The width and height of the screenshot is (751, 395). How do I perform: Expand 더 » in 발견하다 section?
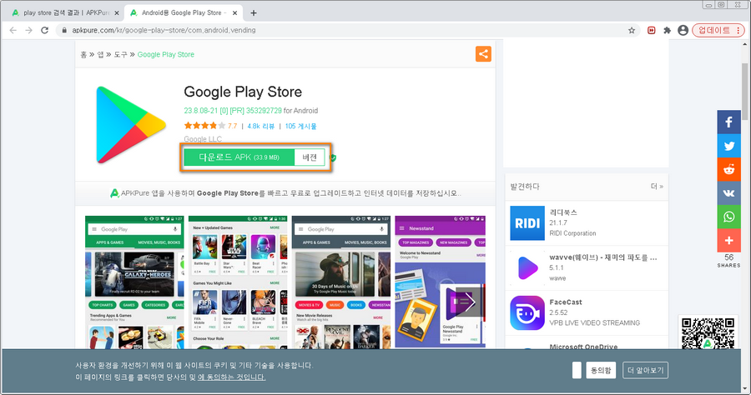point(657,187)
